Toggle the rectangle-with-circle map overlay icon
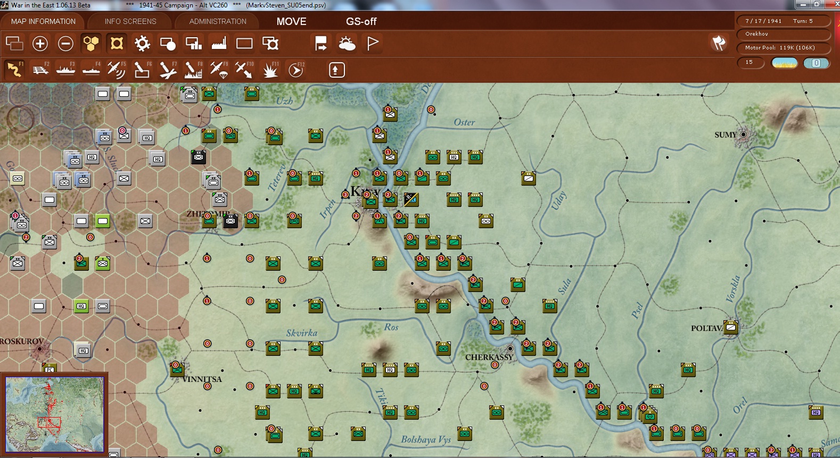Image resolution: width=840 pixels, height=458 pixels. coord(168,43)
